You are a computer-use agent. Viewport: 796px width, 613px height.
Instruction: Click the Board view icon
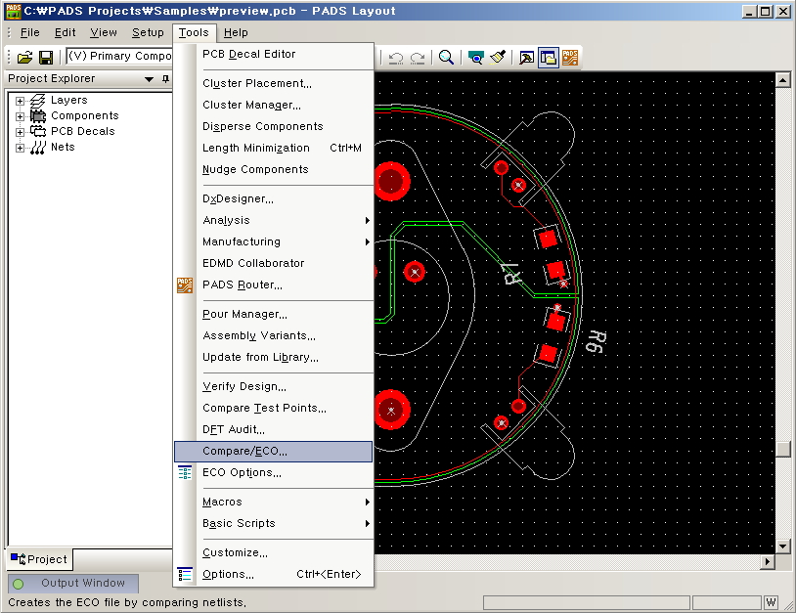[475, 58]
